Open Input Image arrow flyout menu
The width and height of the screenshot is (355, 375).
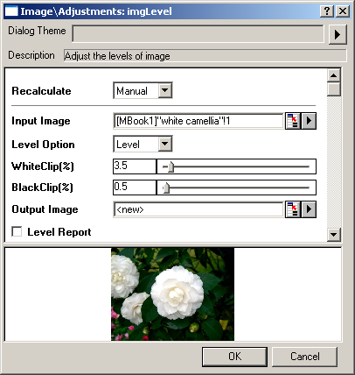(309, 121)
